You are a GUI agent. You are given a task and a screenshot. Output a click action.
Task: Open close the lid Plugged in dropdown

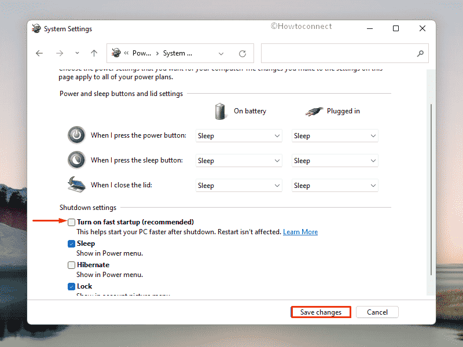(335, 185)
